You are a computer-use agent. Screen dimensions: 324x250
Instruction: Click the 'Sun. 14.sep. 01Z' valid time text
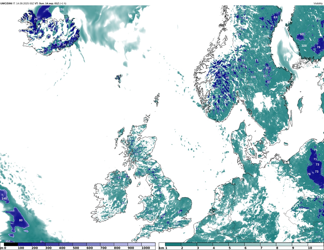pos(49,4)
